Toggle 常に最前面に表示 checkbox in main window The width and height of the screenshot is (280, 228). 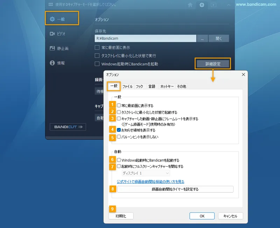pyautogui.click(x=97, y=47)
